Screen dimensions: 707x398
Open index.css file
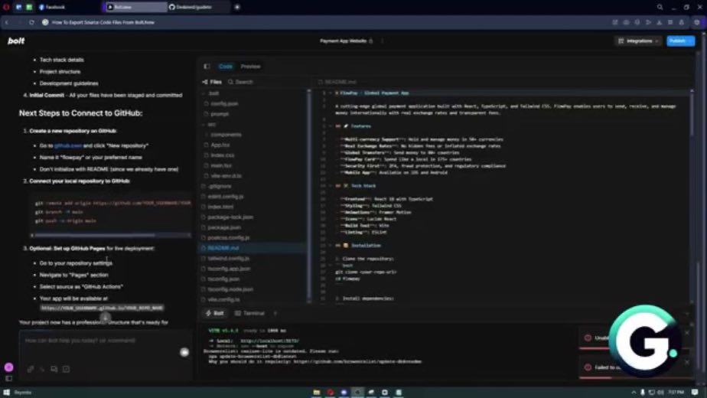click(x=223, y=155)
